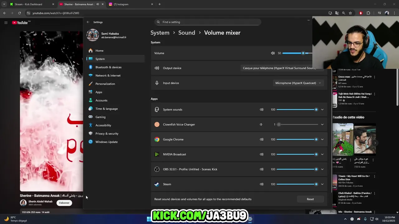
Task: Open the Chrome extensions puzzle icon
Action: (368, 13)
